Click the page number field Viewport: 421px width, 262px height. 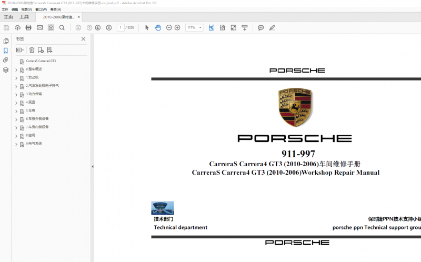[x=121, y=28]
